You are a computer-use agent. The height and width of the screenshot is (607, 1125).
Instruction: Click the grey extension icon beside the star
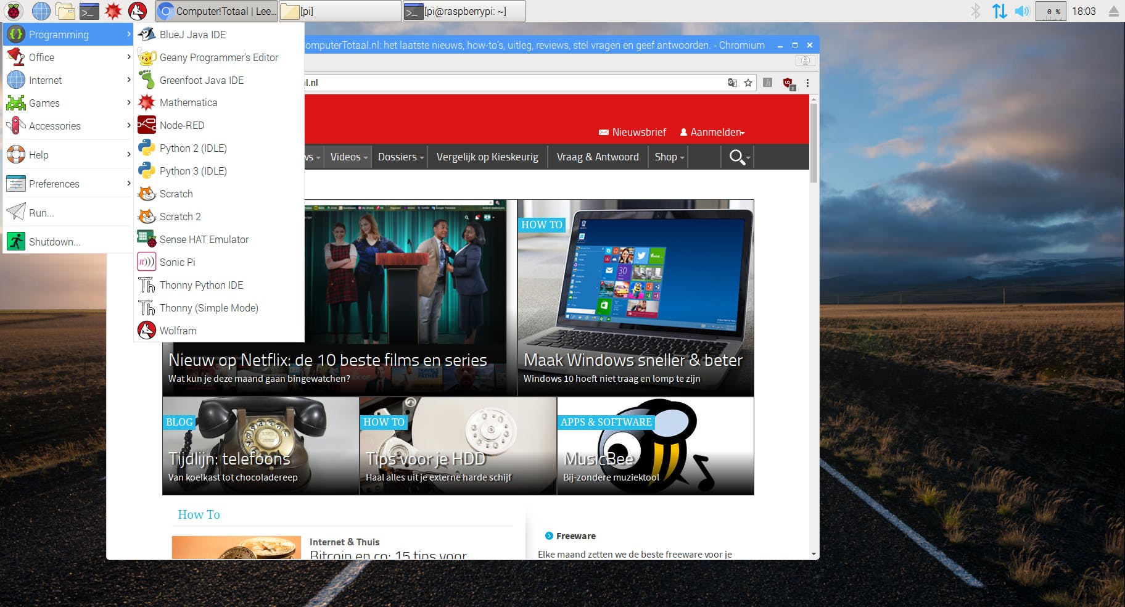[767, 83]
